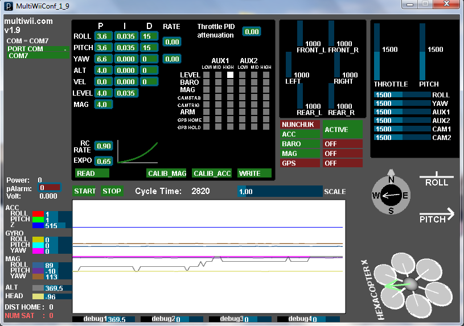Click the ROLL P value field
Image resolution: width=464 pixels, height=326 pixels.
coord(102,36)
